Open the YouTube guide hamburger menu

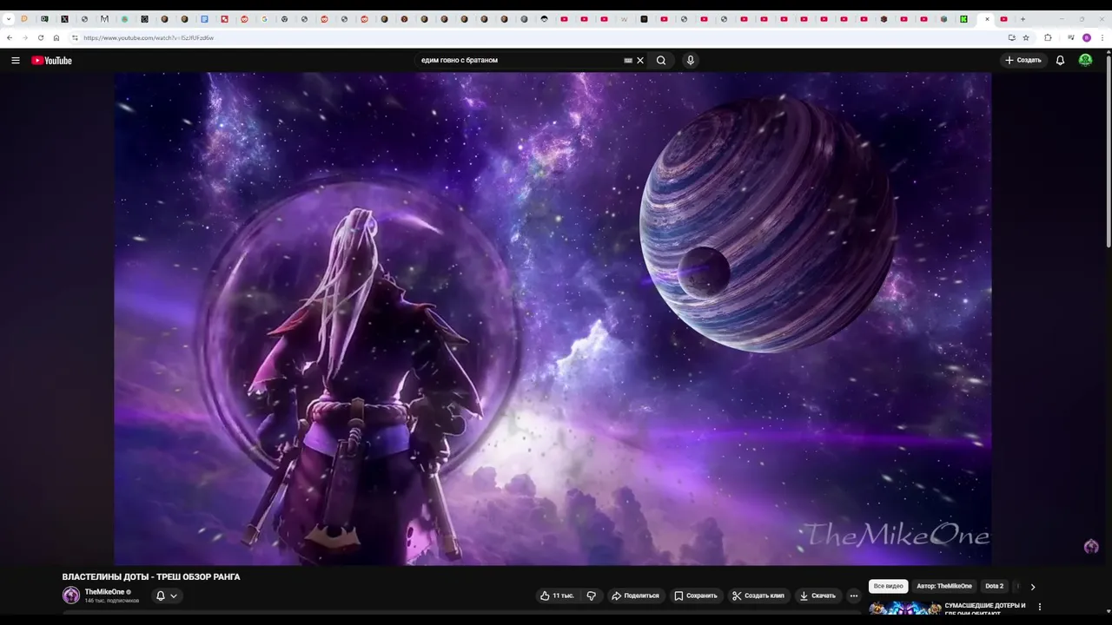(15, 61)
